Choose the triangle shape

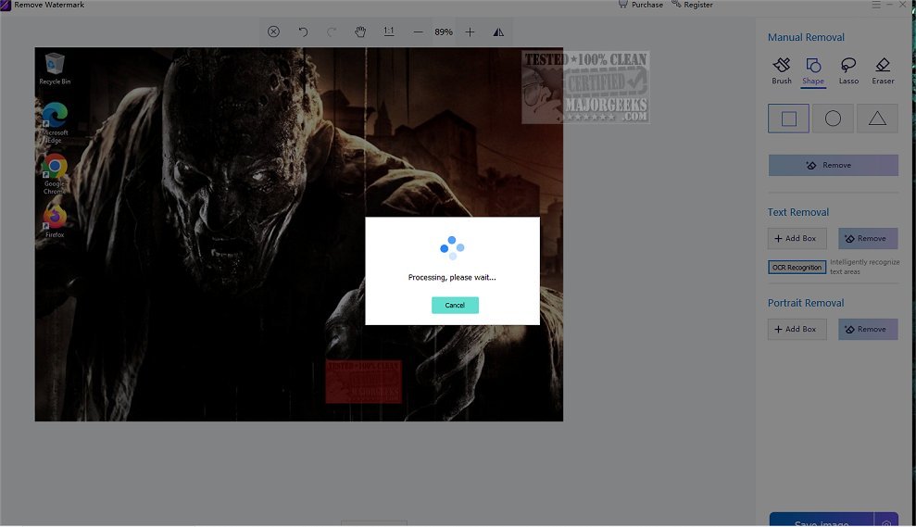click(877, 119)
